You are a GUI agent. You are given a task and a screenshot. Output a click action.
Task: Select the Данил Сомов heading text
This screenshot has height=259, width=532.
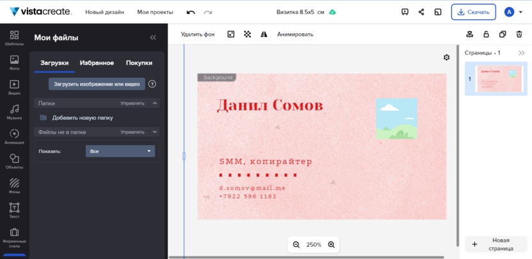[x=270, y=105]
